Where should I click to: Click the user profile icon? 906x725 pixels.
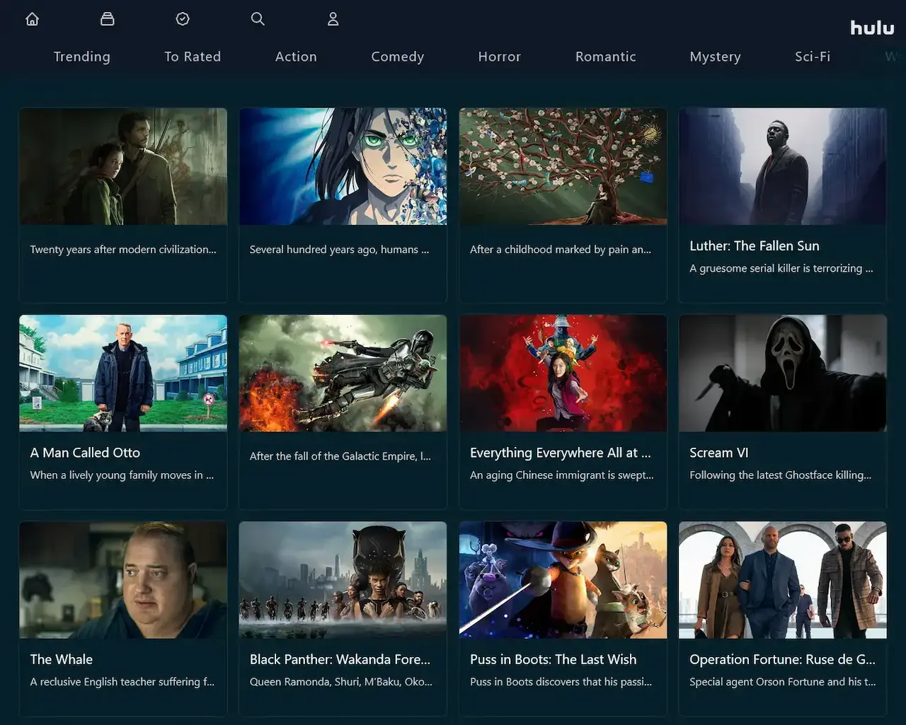333,19
